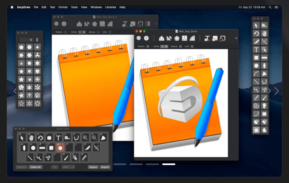Select the arc tool in the right tool palette
The width and height of the screenshot is (289, 183).
click(x=256, y=74)
